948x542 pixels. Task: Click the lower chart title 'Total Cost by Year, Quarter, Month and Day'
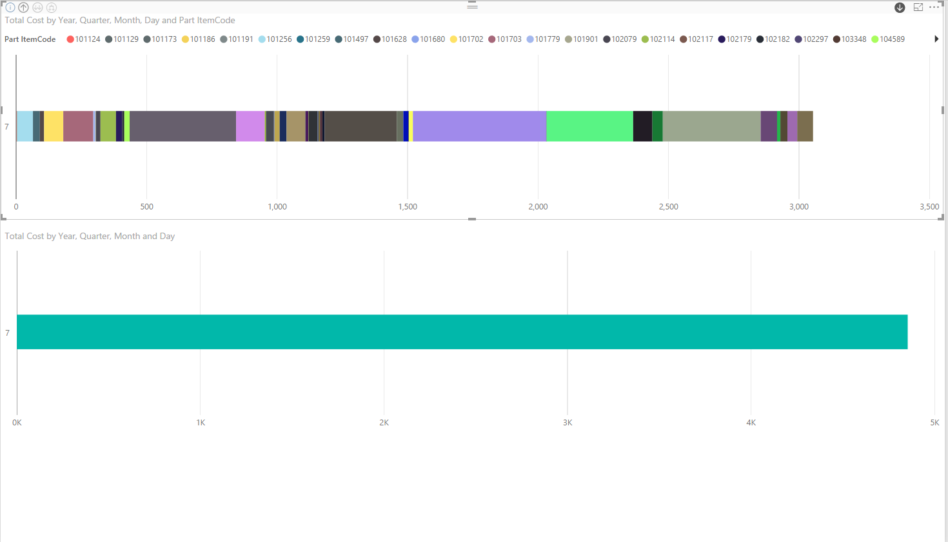(90, 237)
